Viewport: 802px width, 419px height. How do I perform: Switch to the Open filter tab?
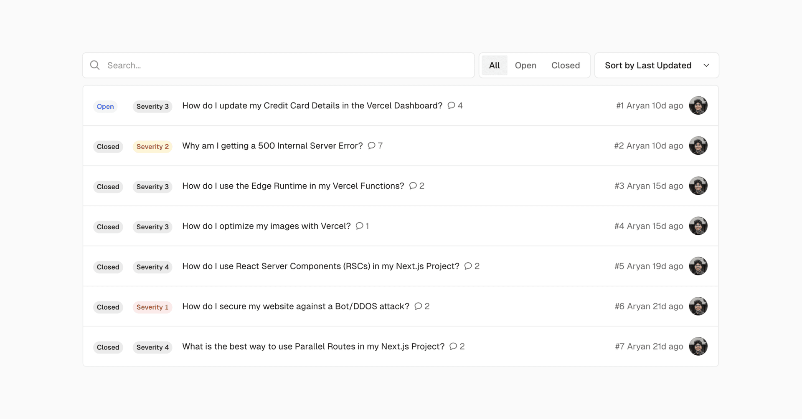pos(525,65)
